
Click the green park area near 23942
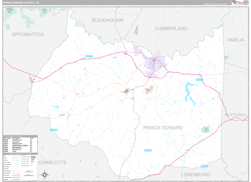click(205, 129)
